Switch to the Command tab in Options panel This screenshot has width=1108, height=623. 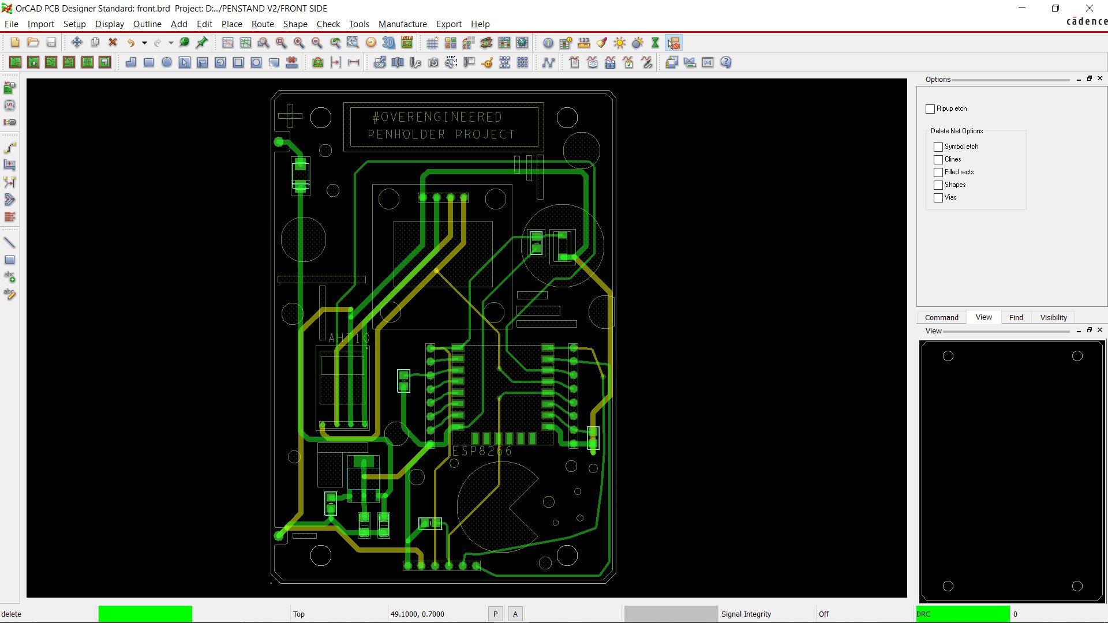coord(941,317)
